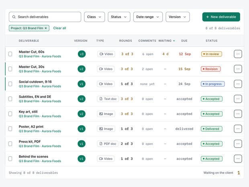Open the more menu for Poster, A2 print
The image size is (249, 187).
[238, 129]
